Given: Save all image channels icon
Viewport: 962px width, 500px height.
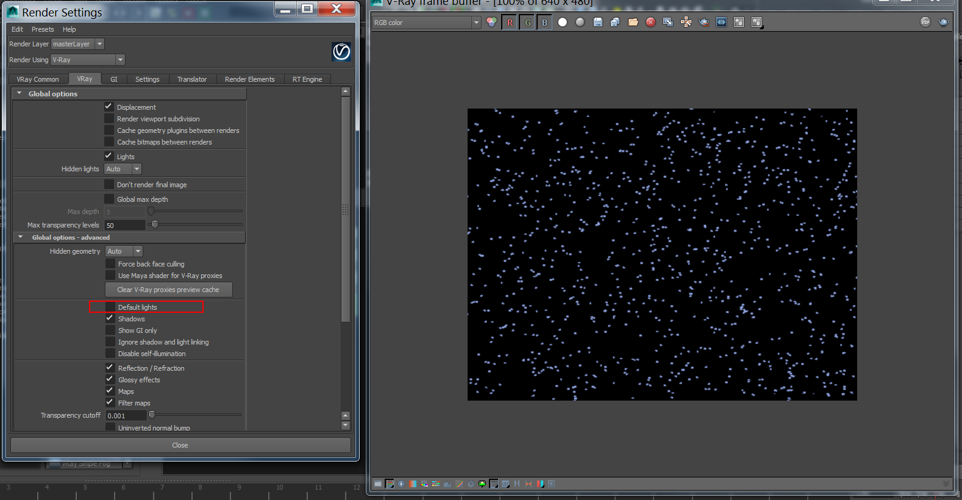Looking at the screenshot, I should point(615,22).
